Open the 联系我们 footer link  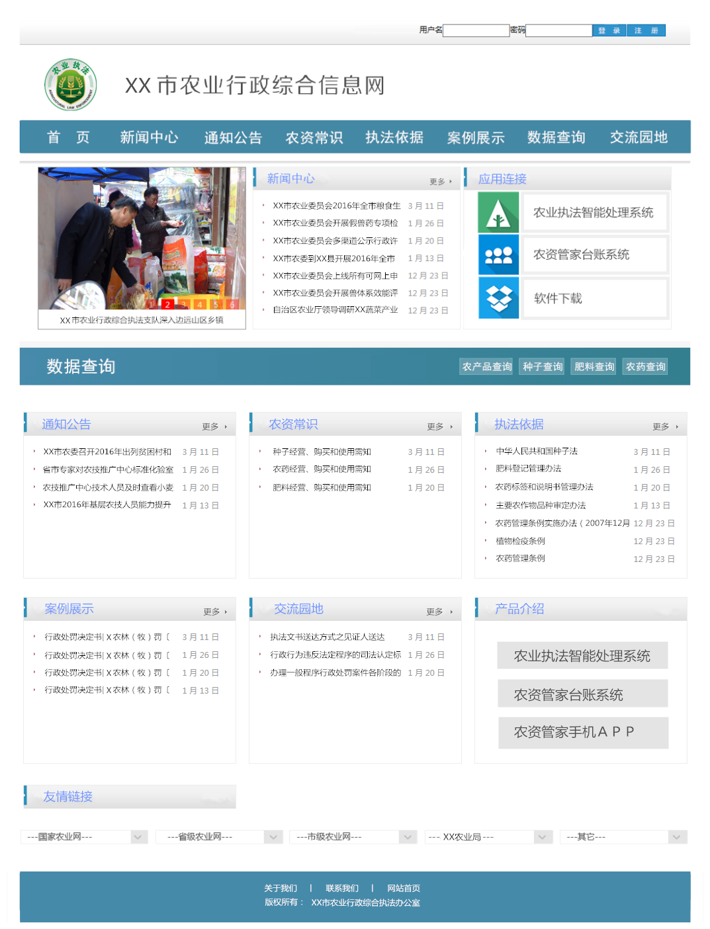tap(341, 888)
